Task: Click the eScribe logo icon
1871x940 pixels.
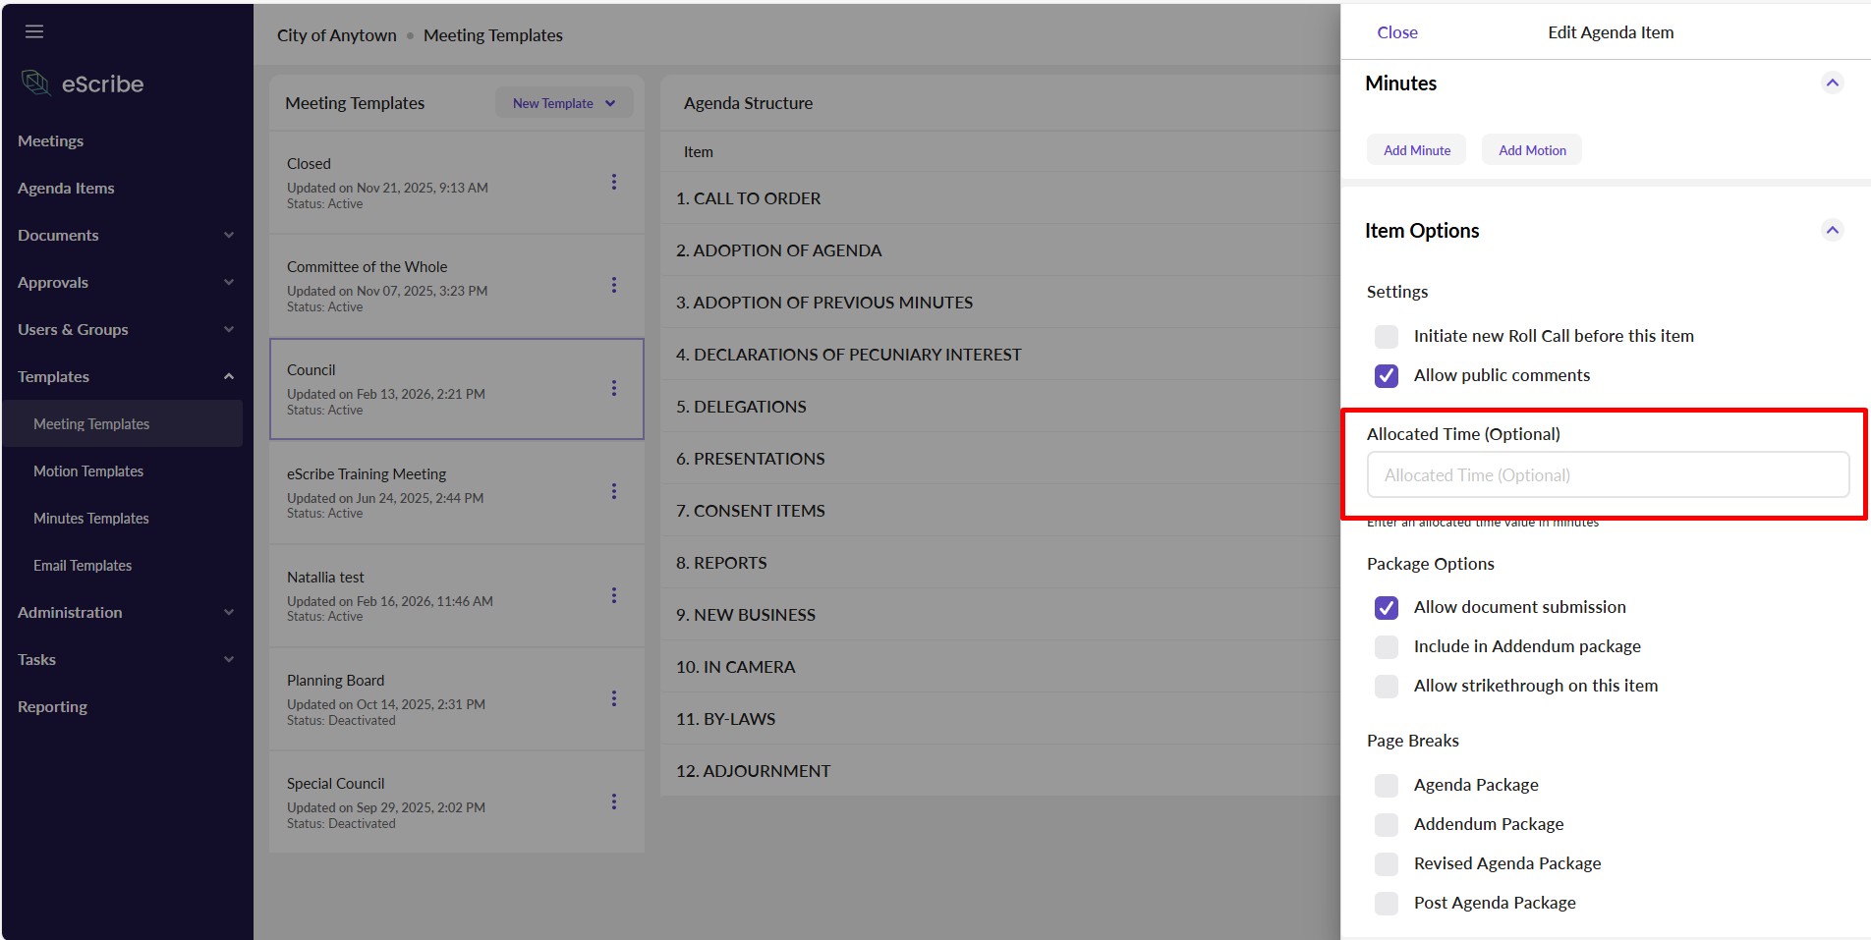Action: coord(35,83)
